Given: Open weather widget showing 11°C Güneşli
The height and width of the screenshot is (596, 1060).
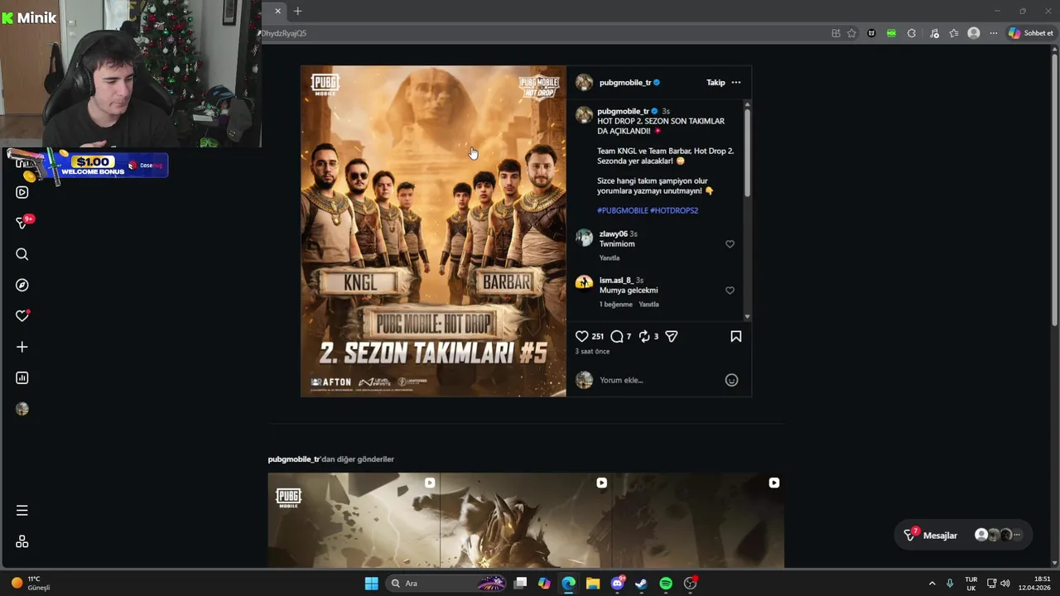Looking at the screenshot, I should (x=31, y=584).
